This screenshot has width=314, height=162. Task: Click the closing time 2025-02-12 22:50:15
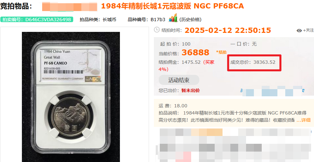[228, 30]
